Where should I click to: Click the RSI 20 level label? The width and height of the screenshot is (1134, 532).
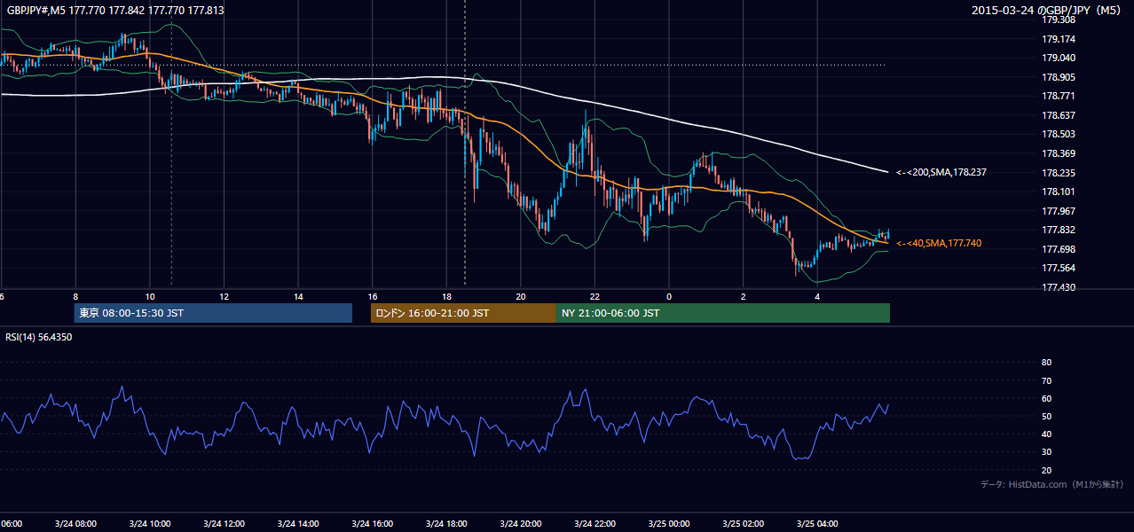[1046, 470]
